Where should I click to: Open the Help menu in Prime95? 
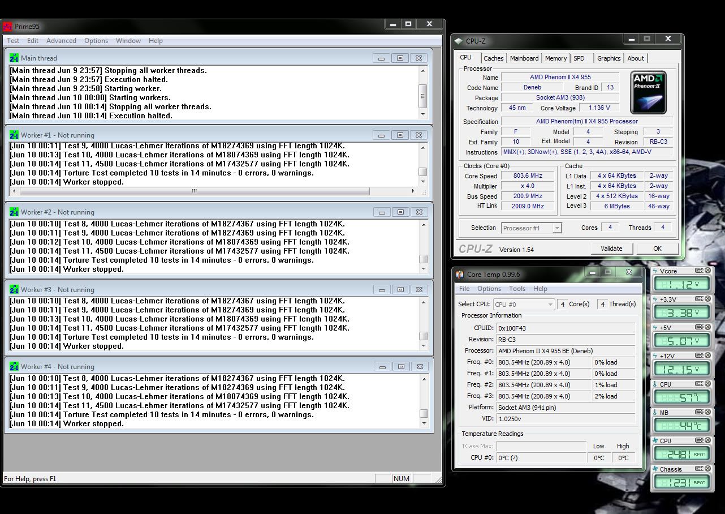[156, 41]
